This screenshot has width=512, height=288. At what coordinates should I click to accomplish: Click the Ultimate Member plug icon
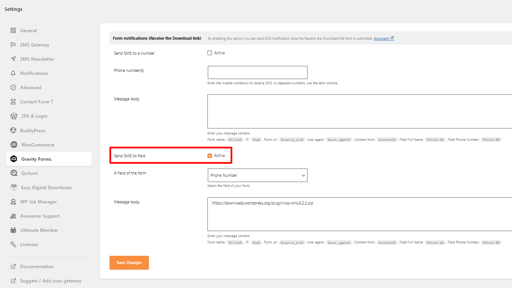[x=13, y=230]
